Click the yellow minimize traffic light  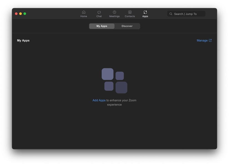(20, 13)
